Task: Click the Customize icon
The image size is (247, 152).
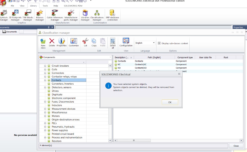Action: 74,42
